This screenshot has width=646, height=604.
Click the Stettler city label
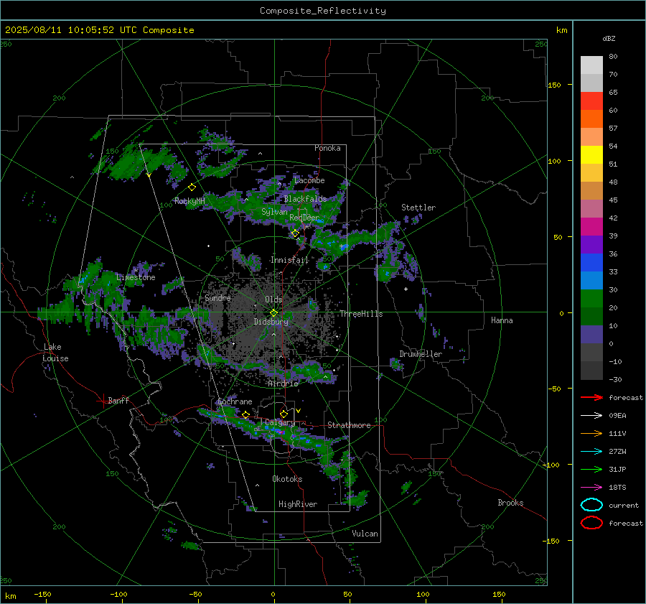tap(418, 208)
